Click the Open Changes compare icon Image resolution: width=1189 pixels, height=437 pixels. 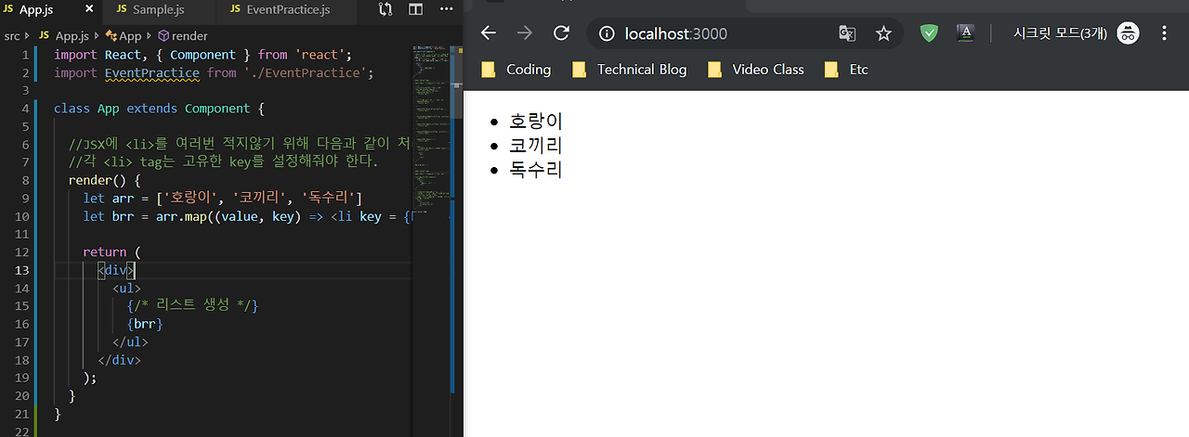pos(385,9)
